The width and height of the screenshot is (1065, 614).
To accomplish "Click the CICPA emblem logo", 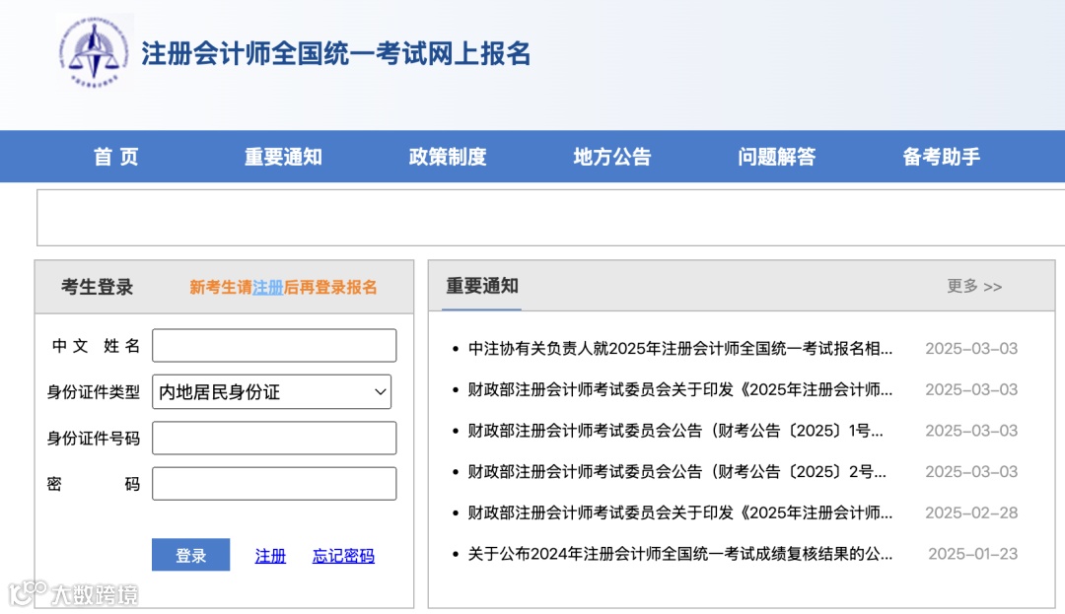I will [95, 52].
